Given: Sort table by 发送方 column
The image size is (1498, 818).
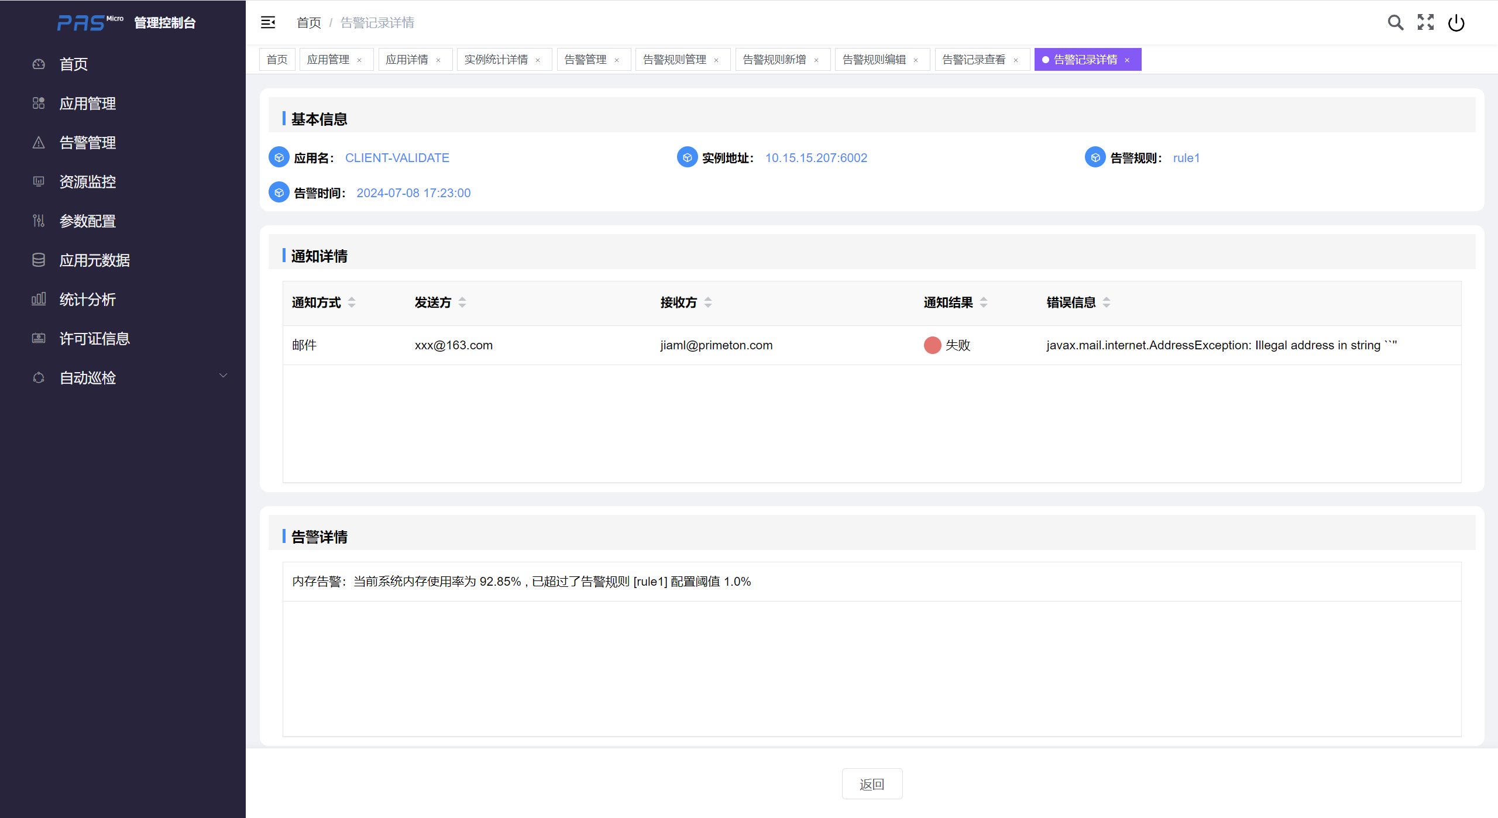Looking at the screenshot, I should tap(462, 303).
